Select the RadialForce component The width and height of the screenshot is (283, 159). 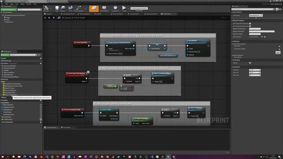pyautogui.click(x=9, y=22)
